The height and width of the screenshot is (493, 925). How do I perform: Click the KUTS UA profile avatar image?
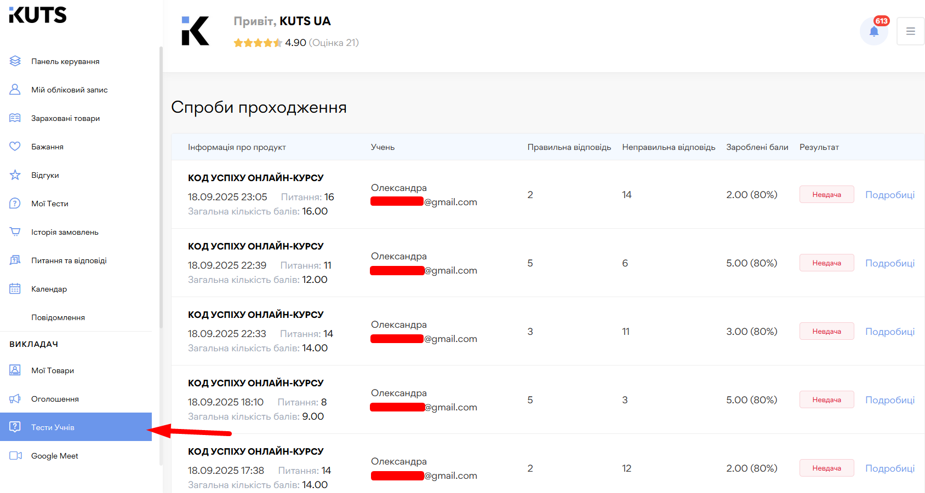tap(196, 31)
